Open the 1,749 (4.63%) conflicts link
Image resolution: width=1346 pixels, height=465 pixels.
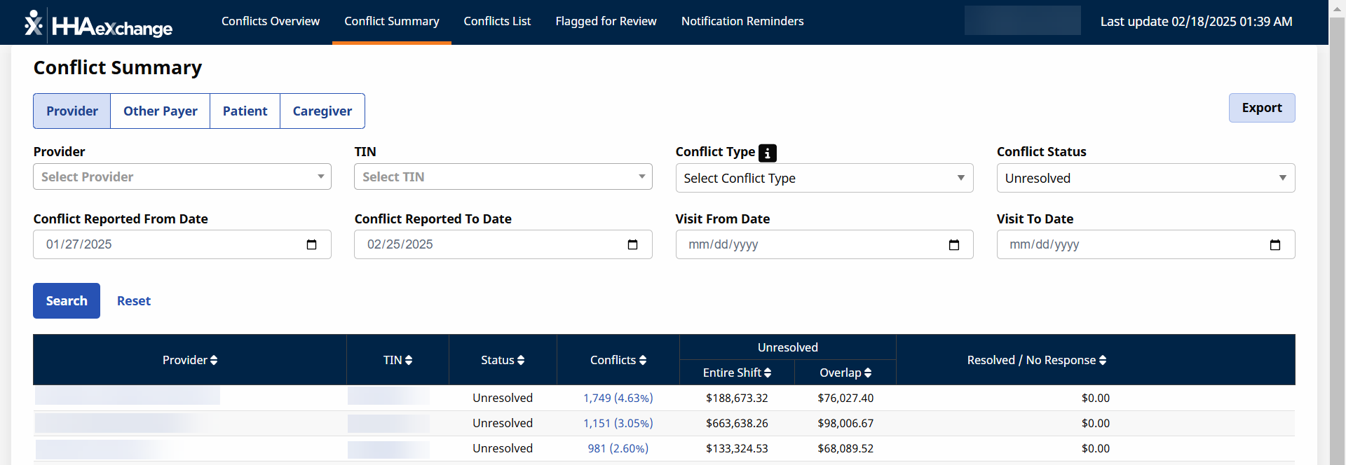pos(618,398)
